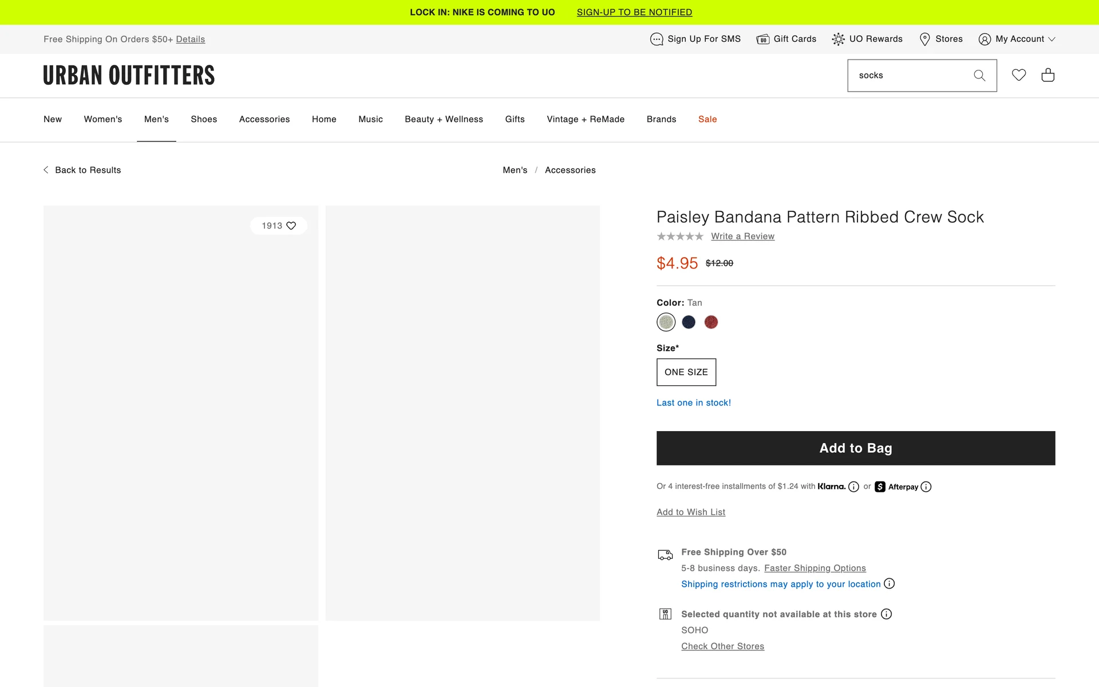Click the search magnifier icon
Screen dimensions: 1099x687
point(979,76)
